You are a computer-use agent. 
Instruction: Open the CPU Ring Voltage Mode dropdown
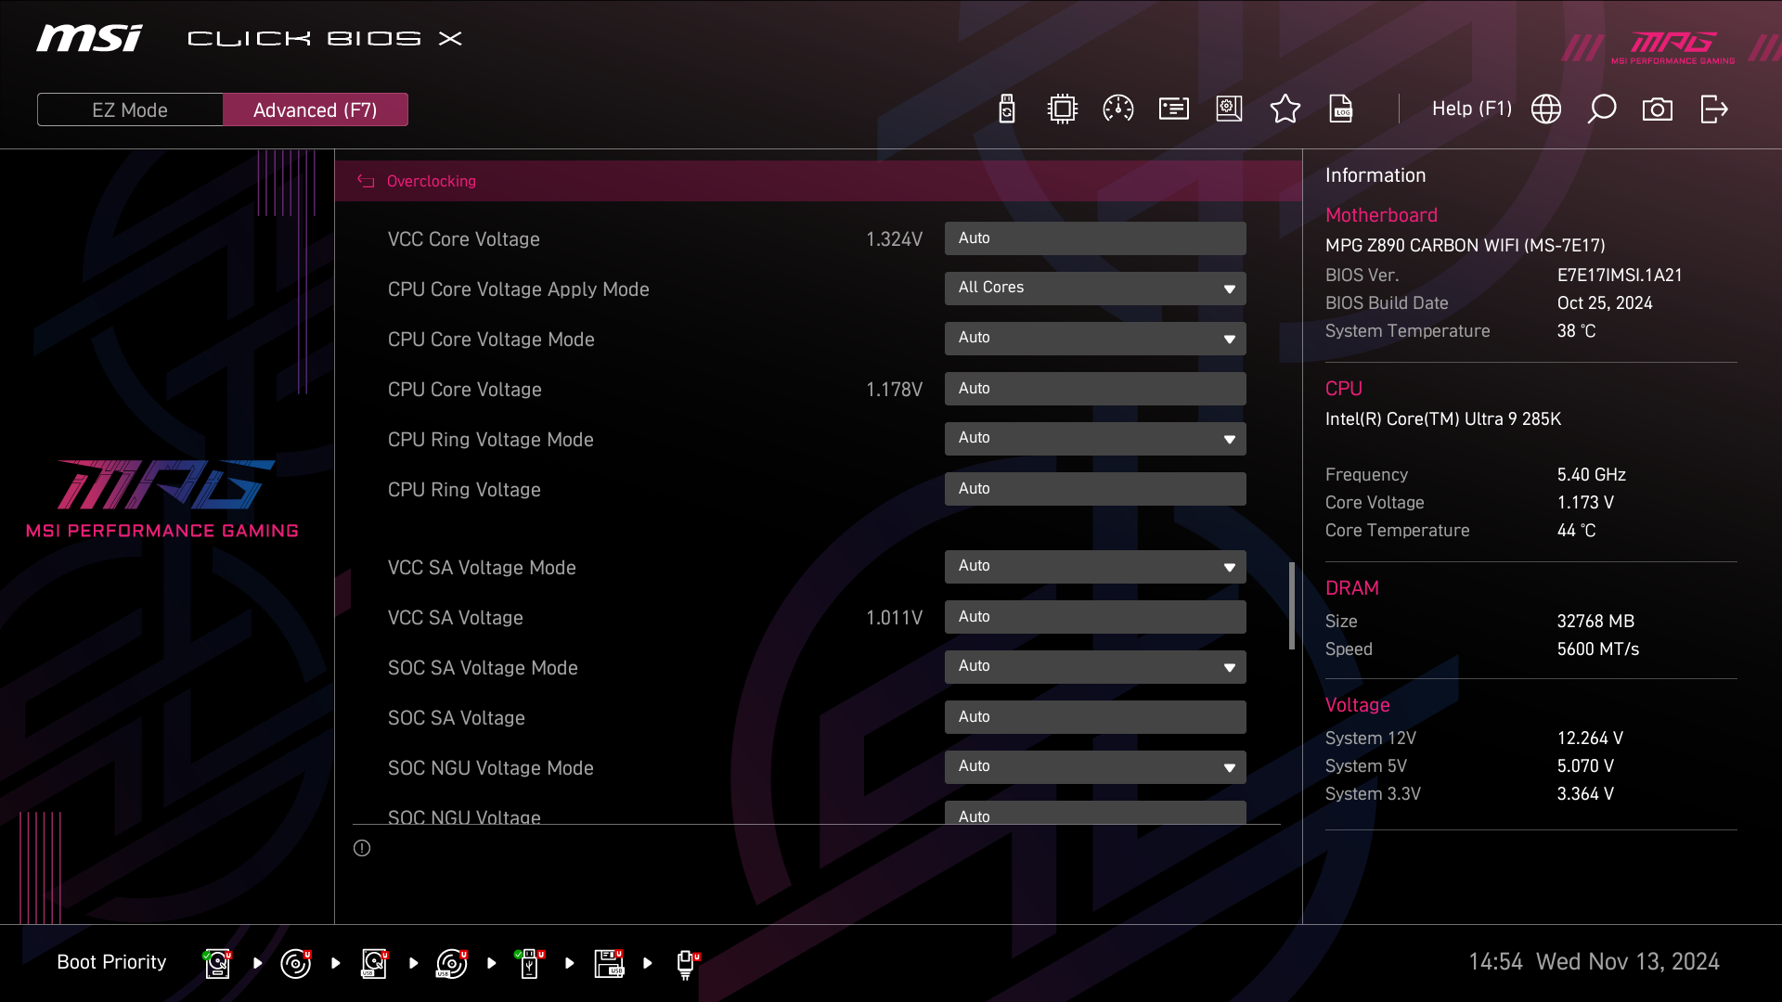1094,439
